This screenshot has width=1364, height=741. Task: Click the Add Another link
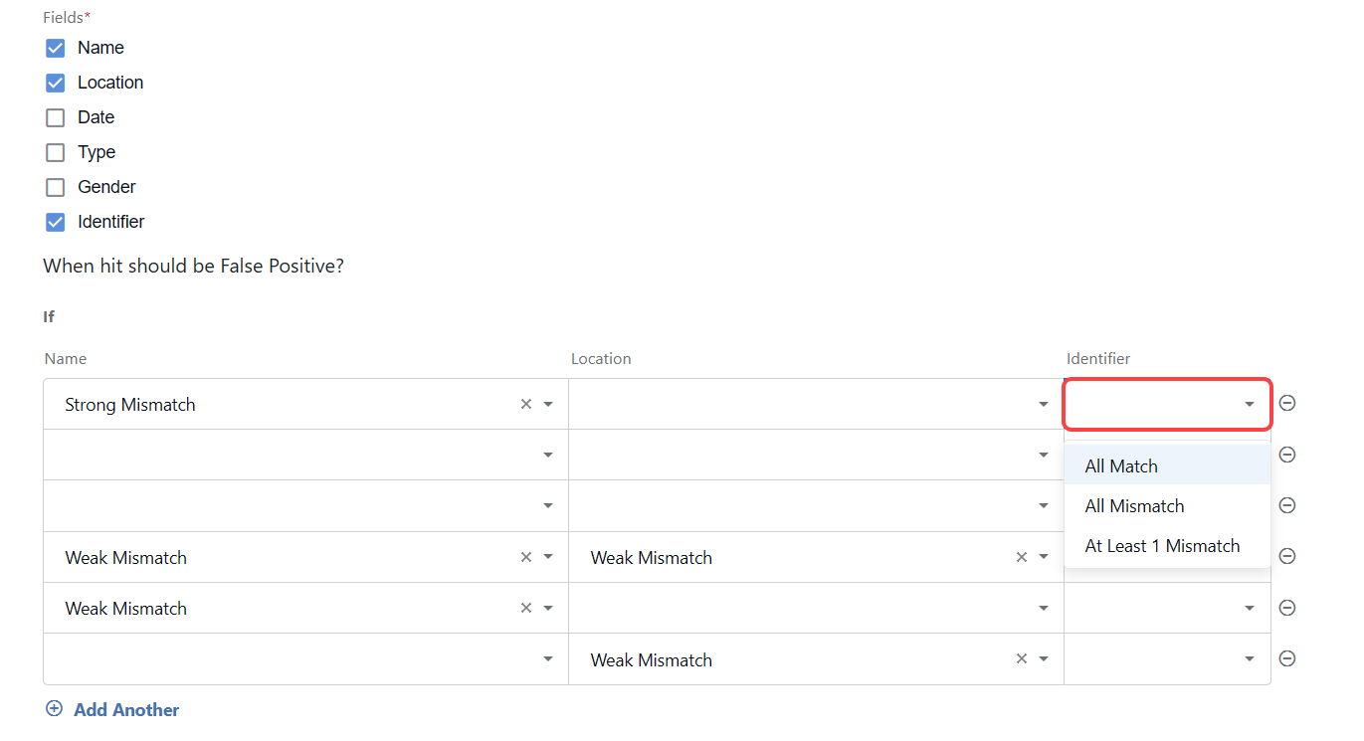click(126, 709)
